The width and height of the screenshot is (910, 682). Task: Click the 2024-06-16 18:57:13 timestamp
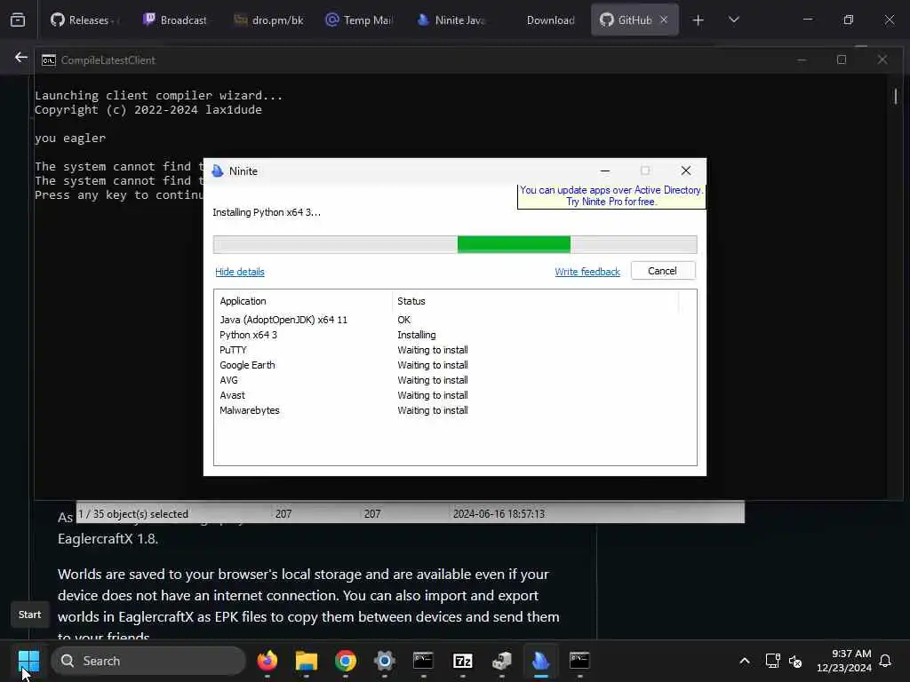tap(499, 514)
